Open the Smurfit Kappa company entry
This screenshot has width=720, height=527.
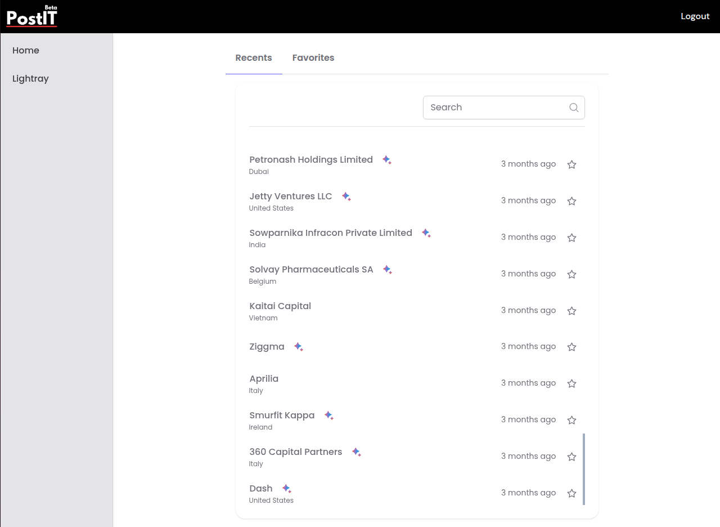pos(282,416)
